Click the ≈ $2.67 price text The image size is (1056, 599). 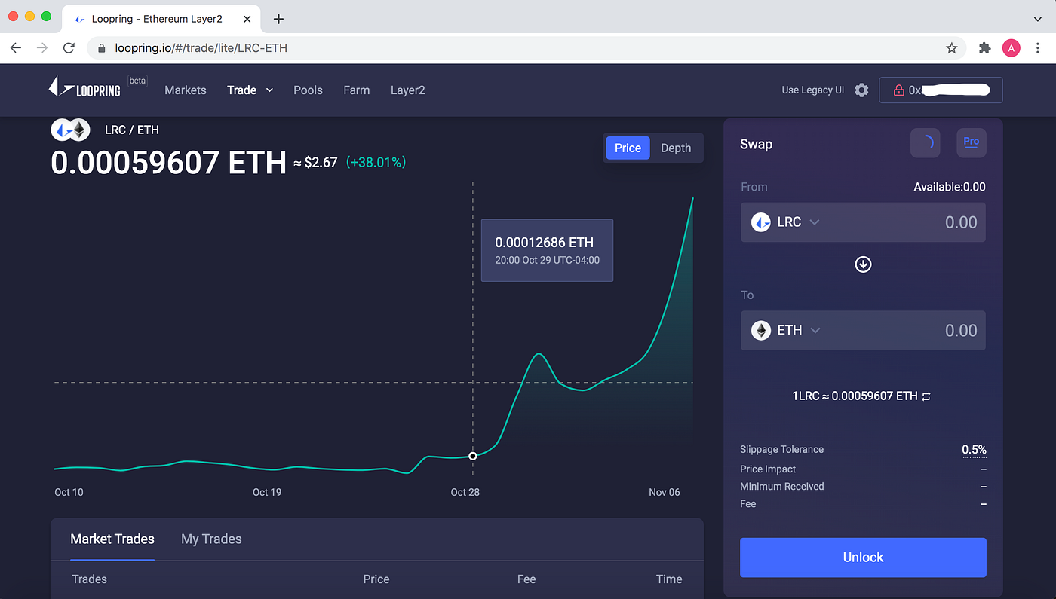315,162
